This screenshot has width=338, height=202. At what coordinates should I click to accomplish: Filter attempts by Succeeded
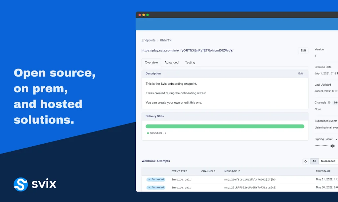[x=328, y=161]
